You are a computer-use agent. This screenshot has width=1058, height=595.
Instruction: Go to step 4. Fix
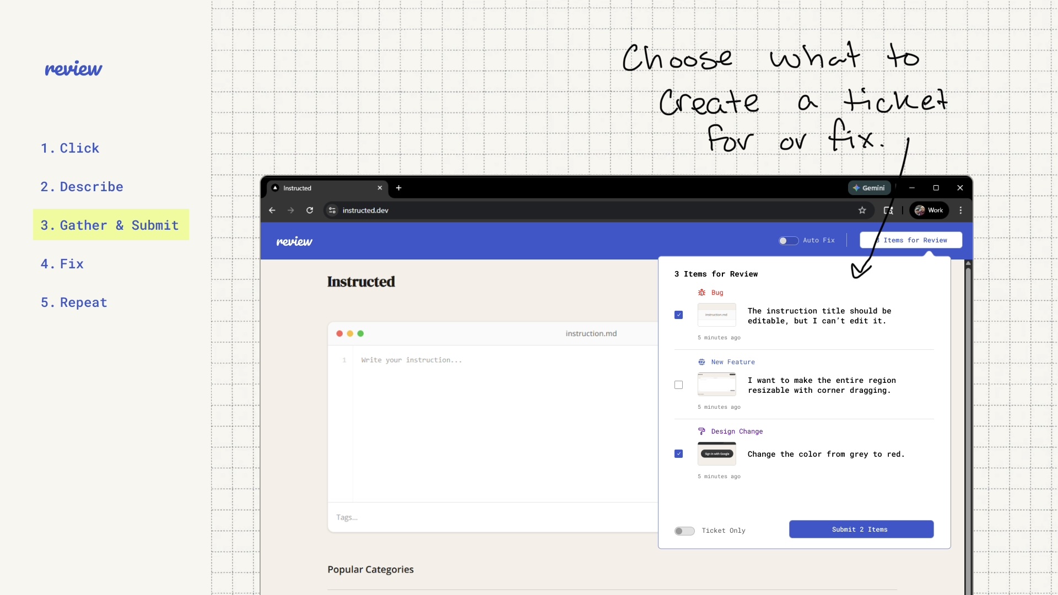(62, 264)
